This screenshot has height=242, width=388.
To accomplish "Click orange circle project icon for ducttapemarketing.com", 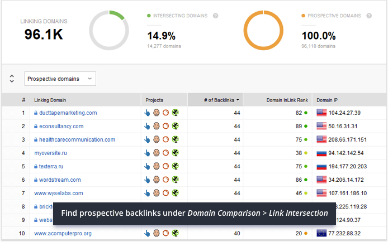I will coord(166,113).
